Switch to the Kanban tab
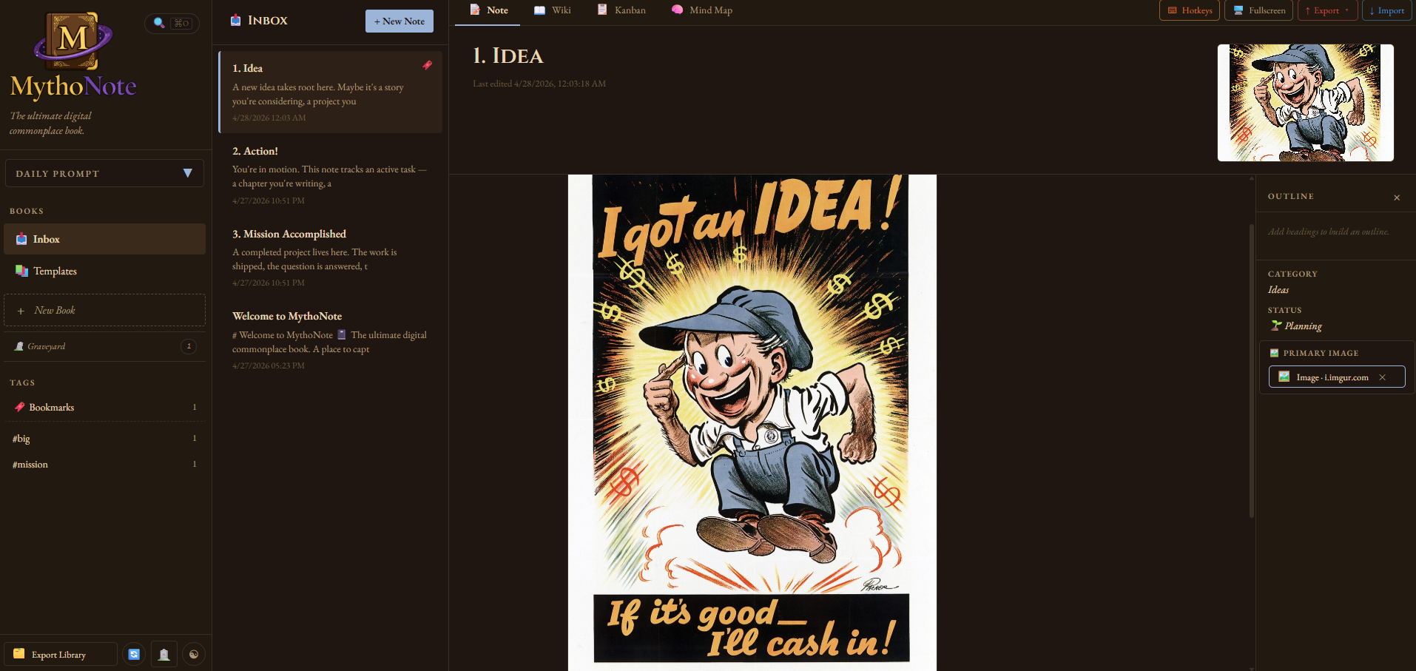The height and width of the screenshot is (671, 1416). pos(621,10)
